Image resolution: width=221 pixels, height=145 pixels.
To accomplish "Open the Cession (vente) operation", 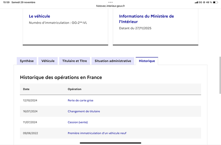I will 78,122.
